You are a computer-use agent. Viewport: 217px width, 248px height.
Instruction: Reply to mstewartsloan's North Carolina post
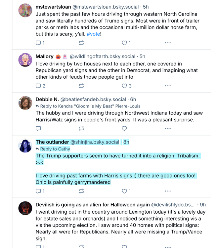tap(38, 43)
